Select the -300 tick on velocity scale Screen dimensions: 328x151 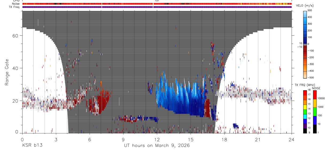[311, 64]
